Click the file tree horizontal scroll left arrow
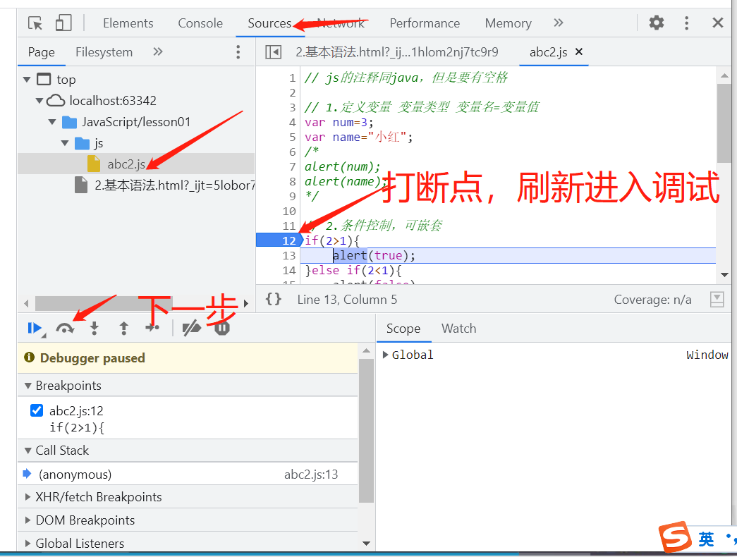Viewport: 737px width, 557px height. 26,304
